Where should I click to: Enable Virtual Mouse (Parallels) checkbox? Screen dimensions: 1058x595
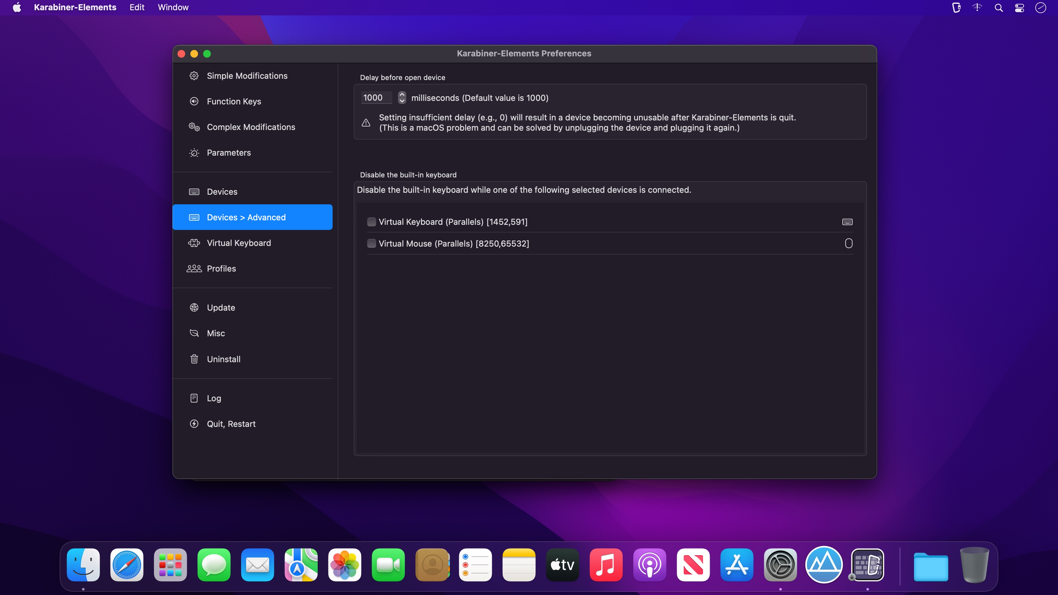coord(371,243)
